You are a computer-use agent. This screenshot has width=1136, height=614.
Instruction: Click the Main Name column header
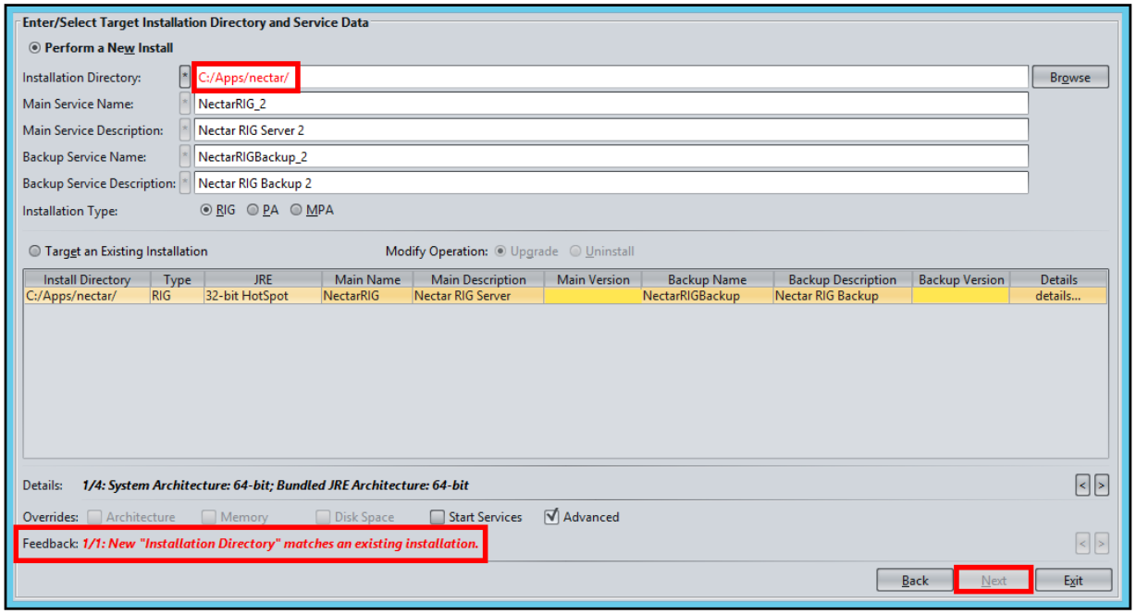click(x=367, y=279)
